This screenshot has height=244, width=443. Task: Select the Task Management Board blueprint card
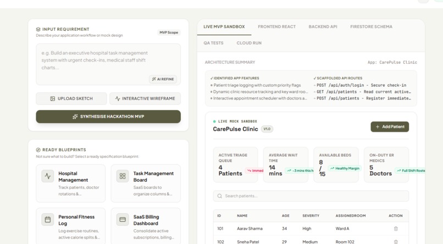(x=146, y=184)
